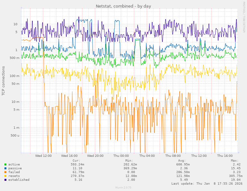The width and height of the screenshot is (247, 191).
Task: Click the 'Munin 2.0.75' footer text
Action: point(123,187)
